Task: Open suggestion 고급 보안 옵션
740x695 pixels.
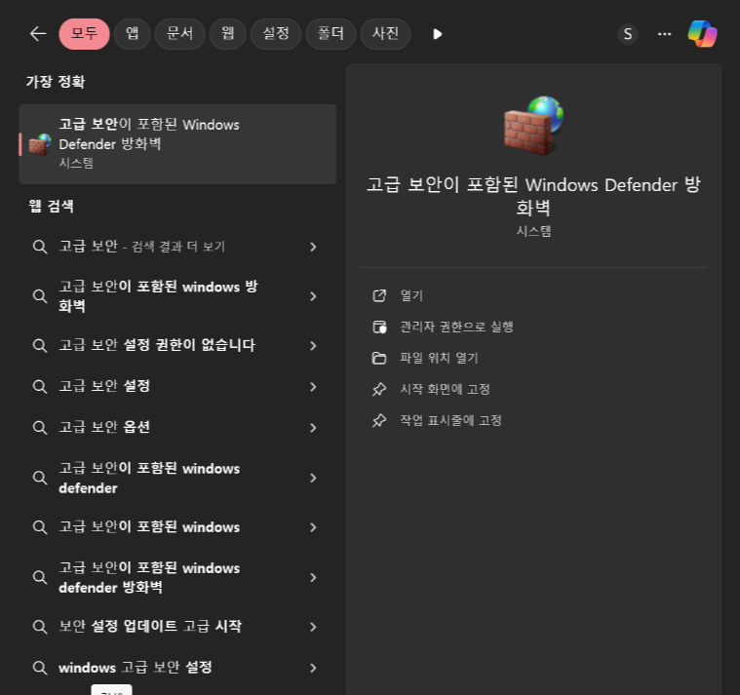Action: [x=177, y=428]
